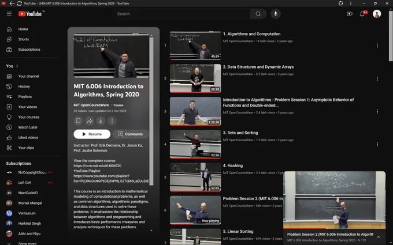The height and width of the screenshot is (245, 393).
Task: Open the miniplayer Problem Session 2 title
Action: [x=330, y=235]
